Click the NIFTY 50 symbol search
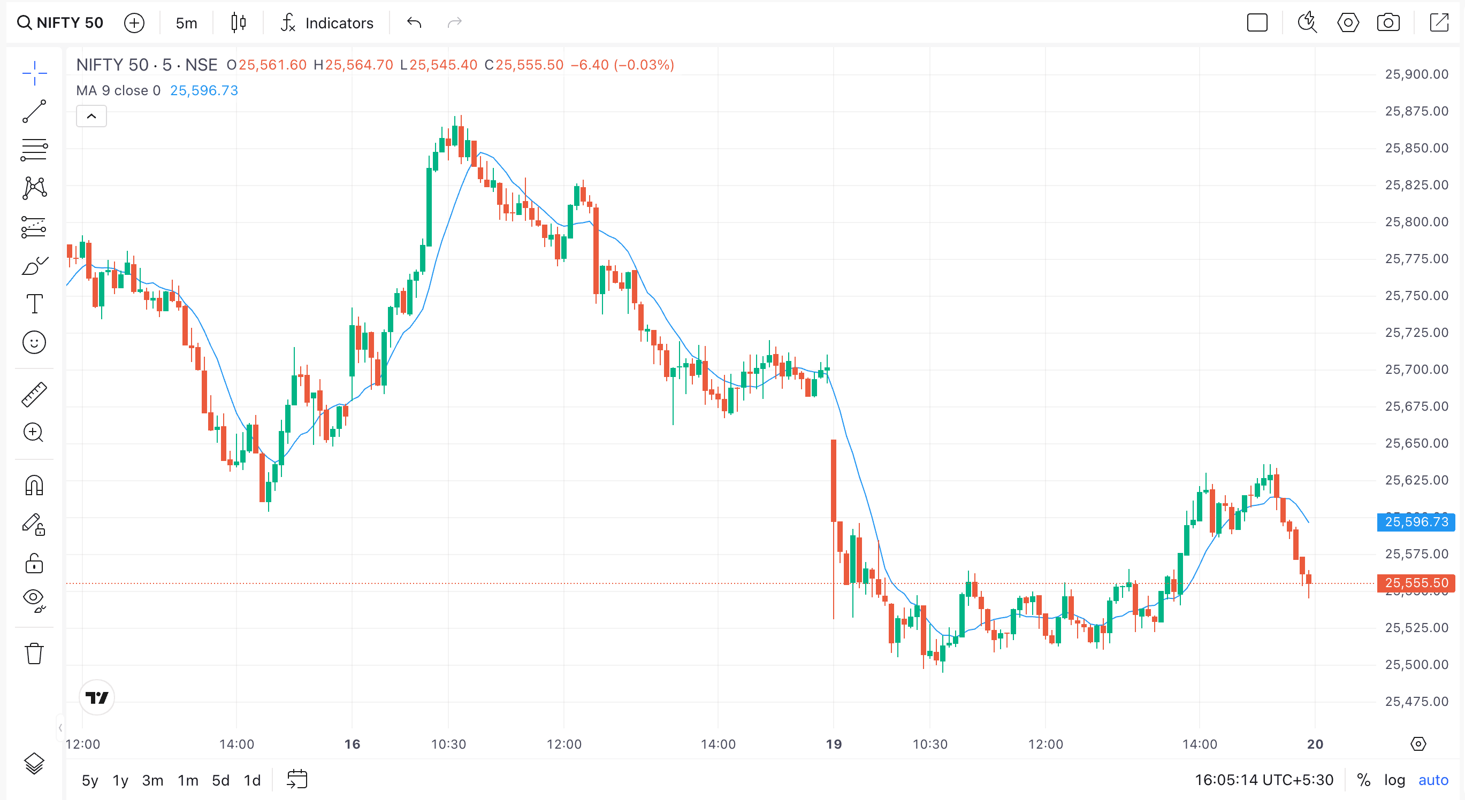The height and width of the screenshot is (800, 1465). point(60,23)
